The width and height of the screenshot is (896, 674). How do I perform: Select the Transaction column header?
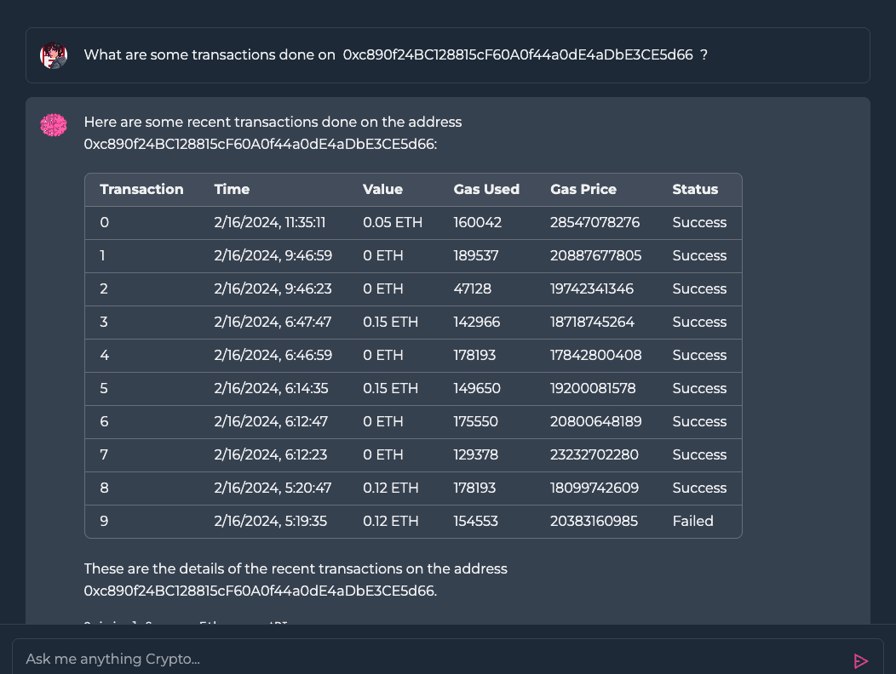141,189
